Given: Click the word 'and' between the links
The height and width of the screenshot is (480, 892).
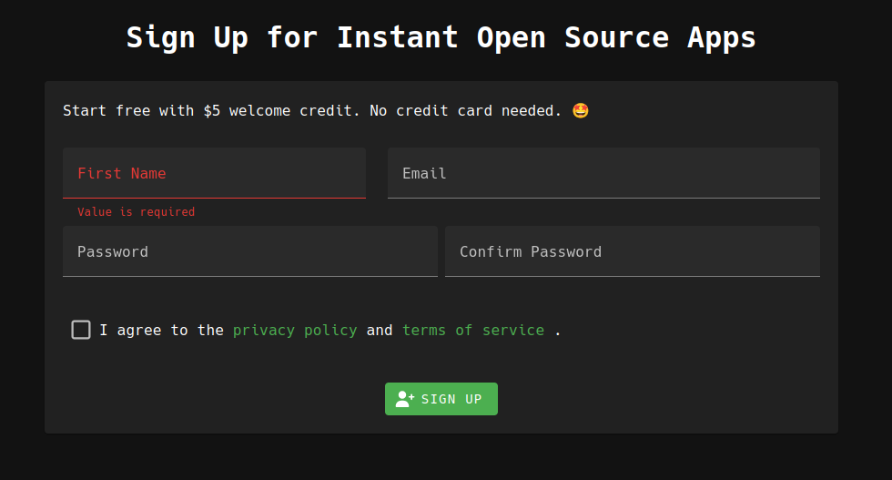Looking at the screenshot, I should coord(380,330).
